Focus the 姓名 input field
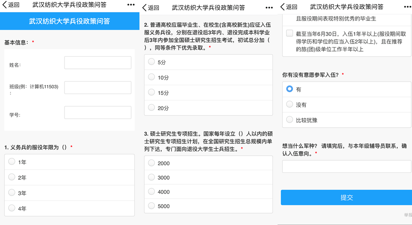Screen dimensions: 412x225 [x=98, y=62]
